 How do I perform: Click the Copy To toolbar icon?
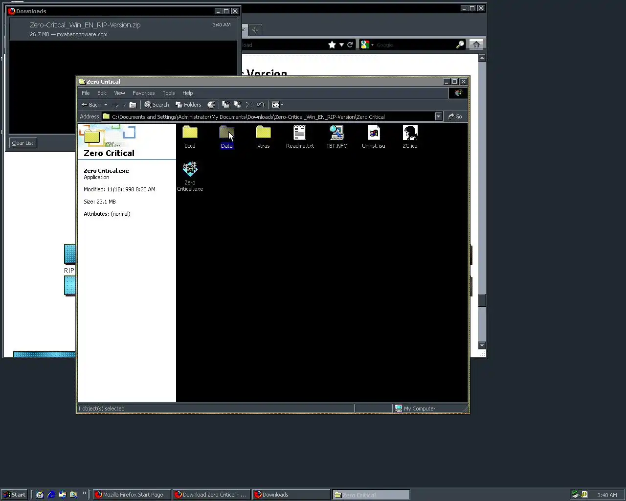tap(237, 105)
